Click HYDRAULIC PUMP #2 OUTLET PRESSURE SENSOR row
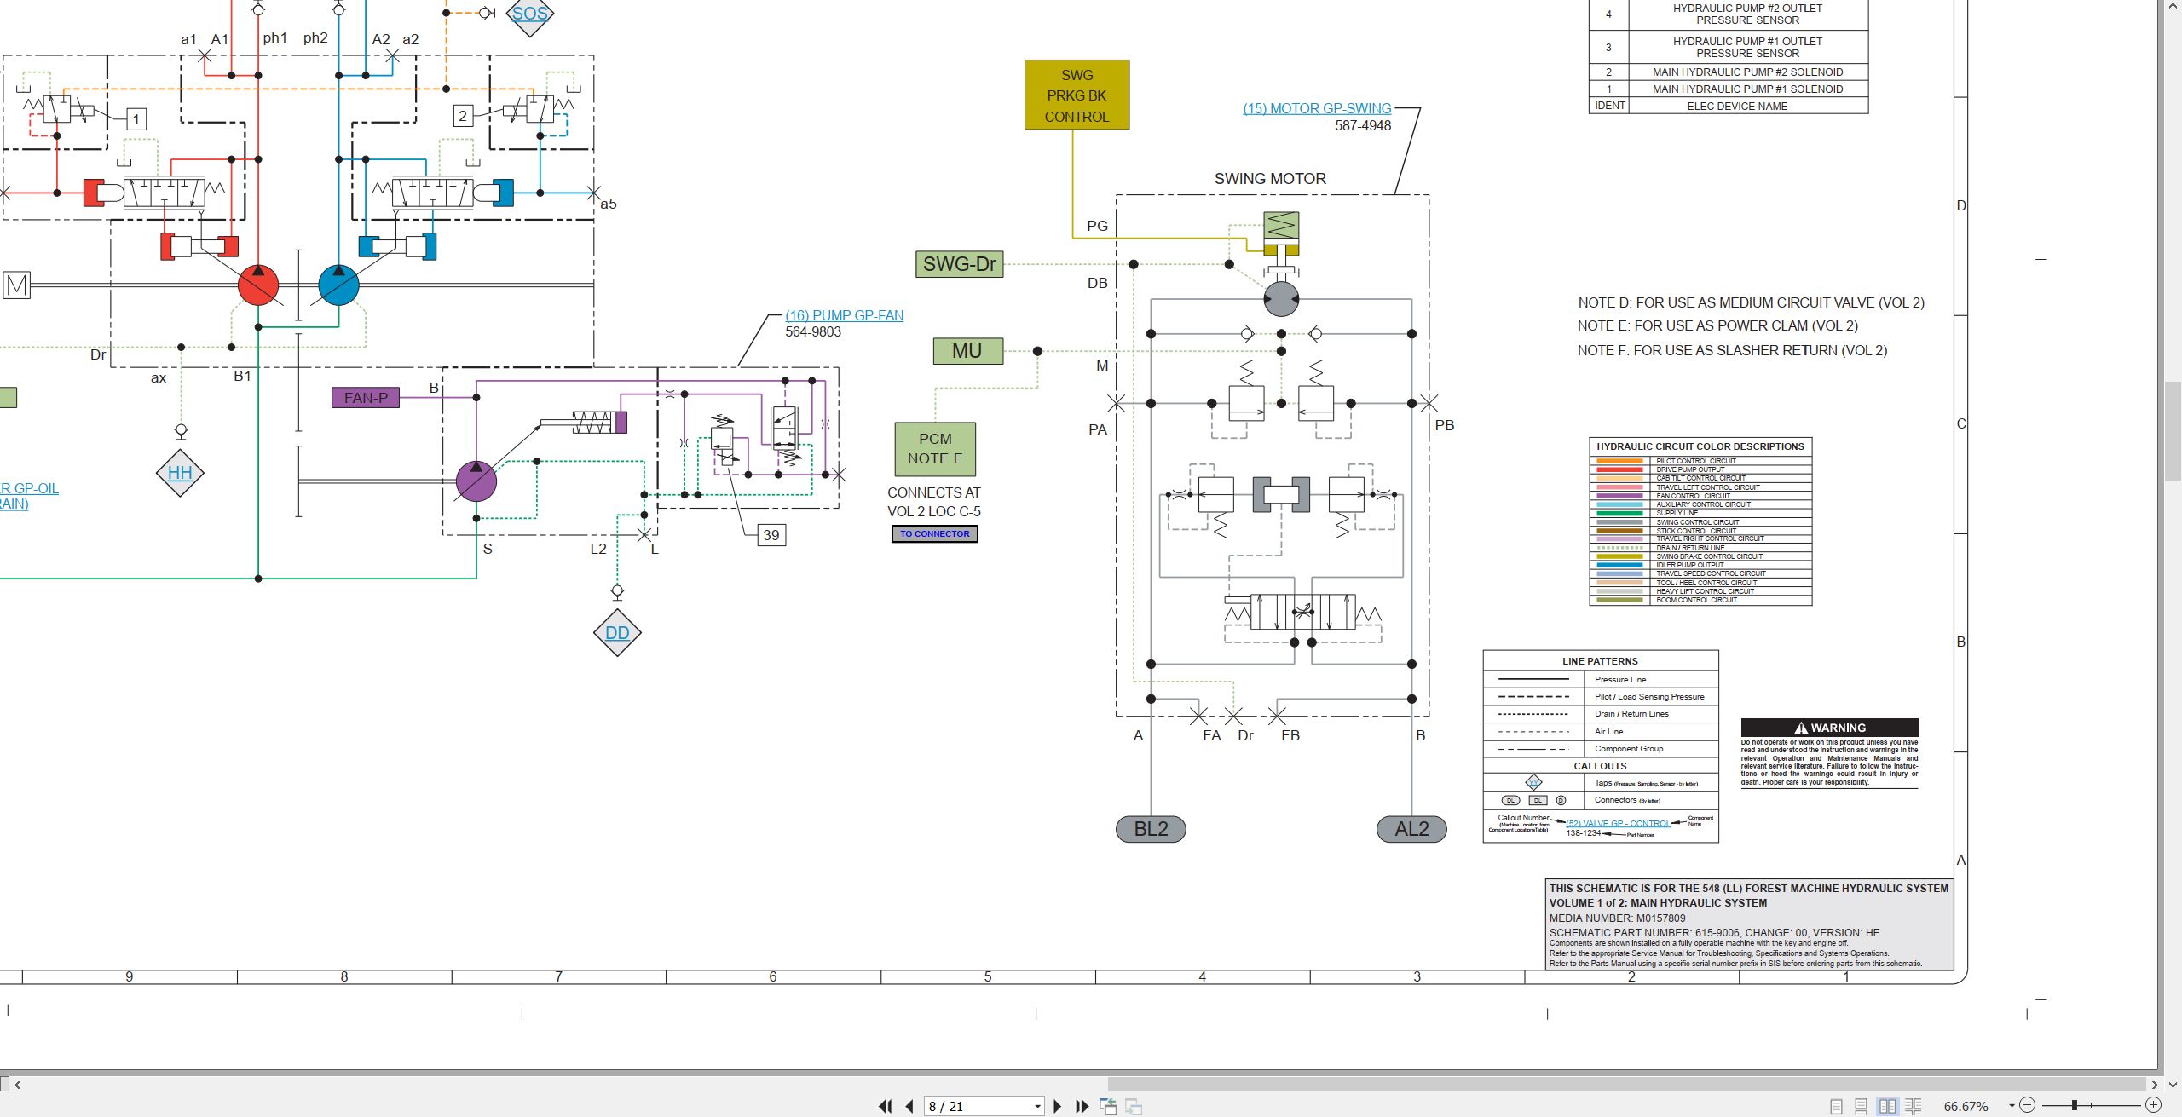The height and width of the screenshot is (1117, 2182). [1729, 14]
